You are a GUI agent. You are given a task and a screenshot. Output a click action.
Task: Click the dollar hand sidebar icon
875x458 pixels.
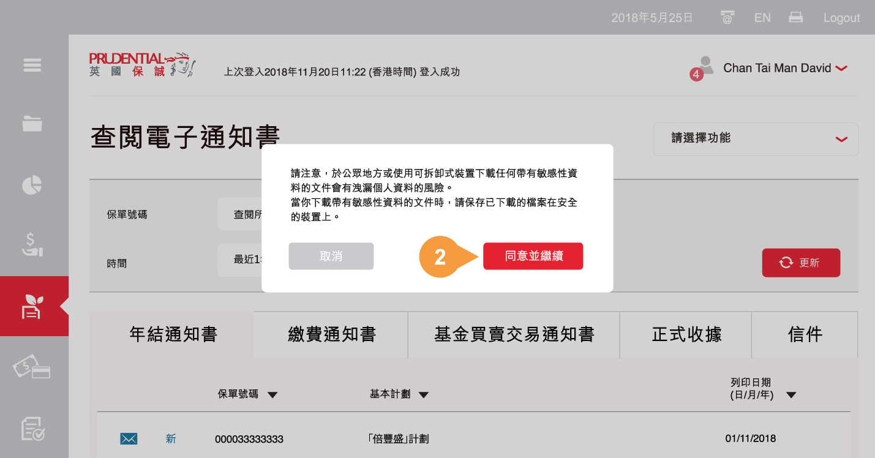32,244
